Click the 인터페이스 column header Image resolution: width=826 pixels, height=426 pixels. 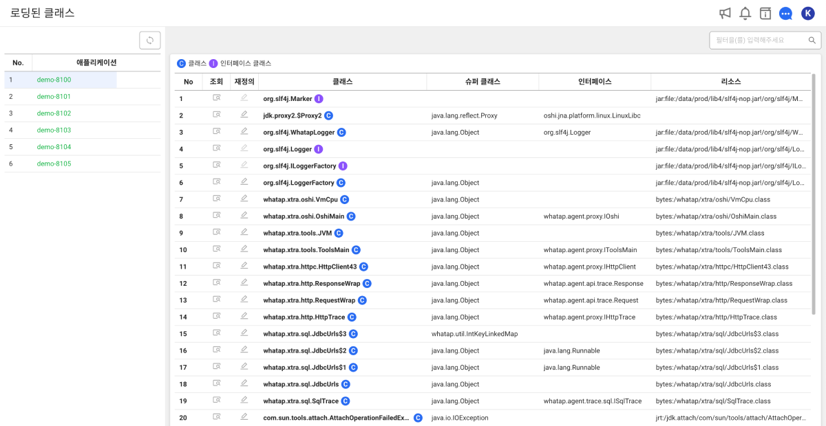pyautogui.click(x=595, y=82)
